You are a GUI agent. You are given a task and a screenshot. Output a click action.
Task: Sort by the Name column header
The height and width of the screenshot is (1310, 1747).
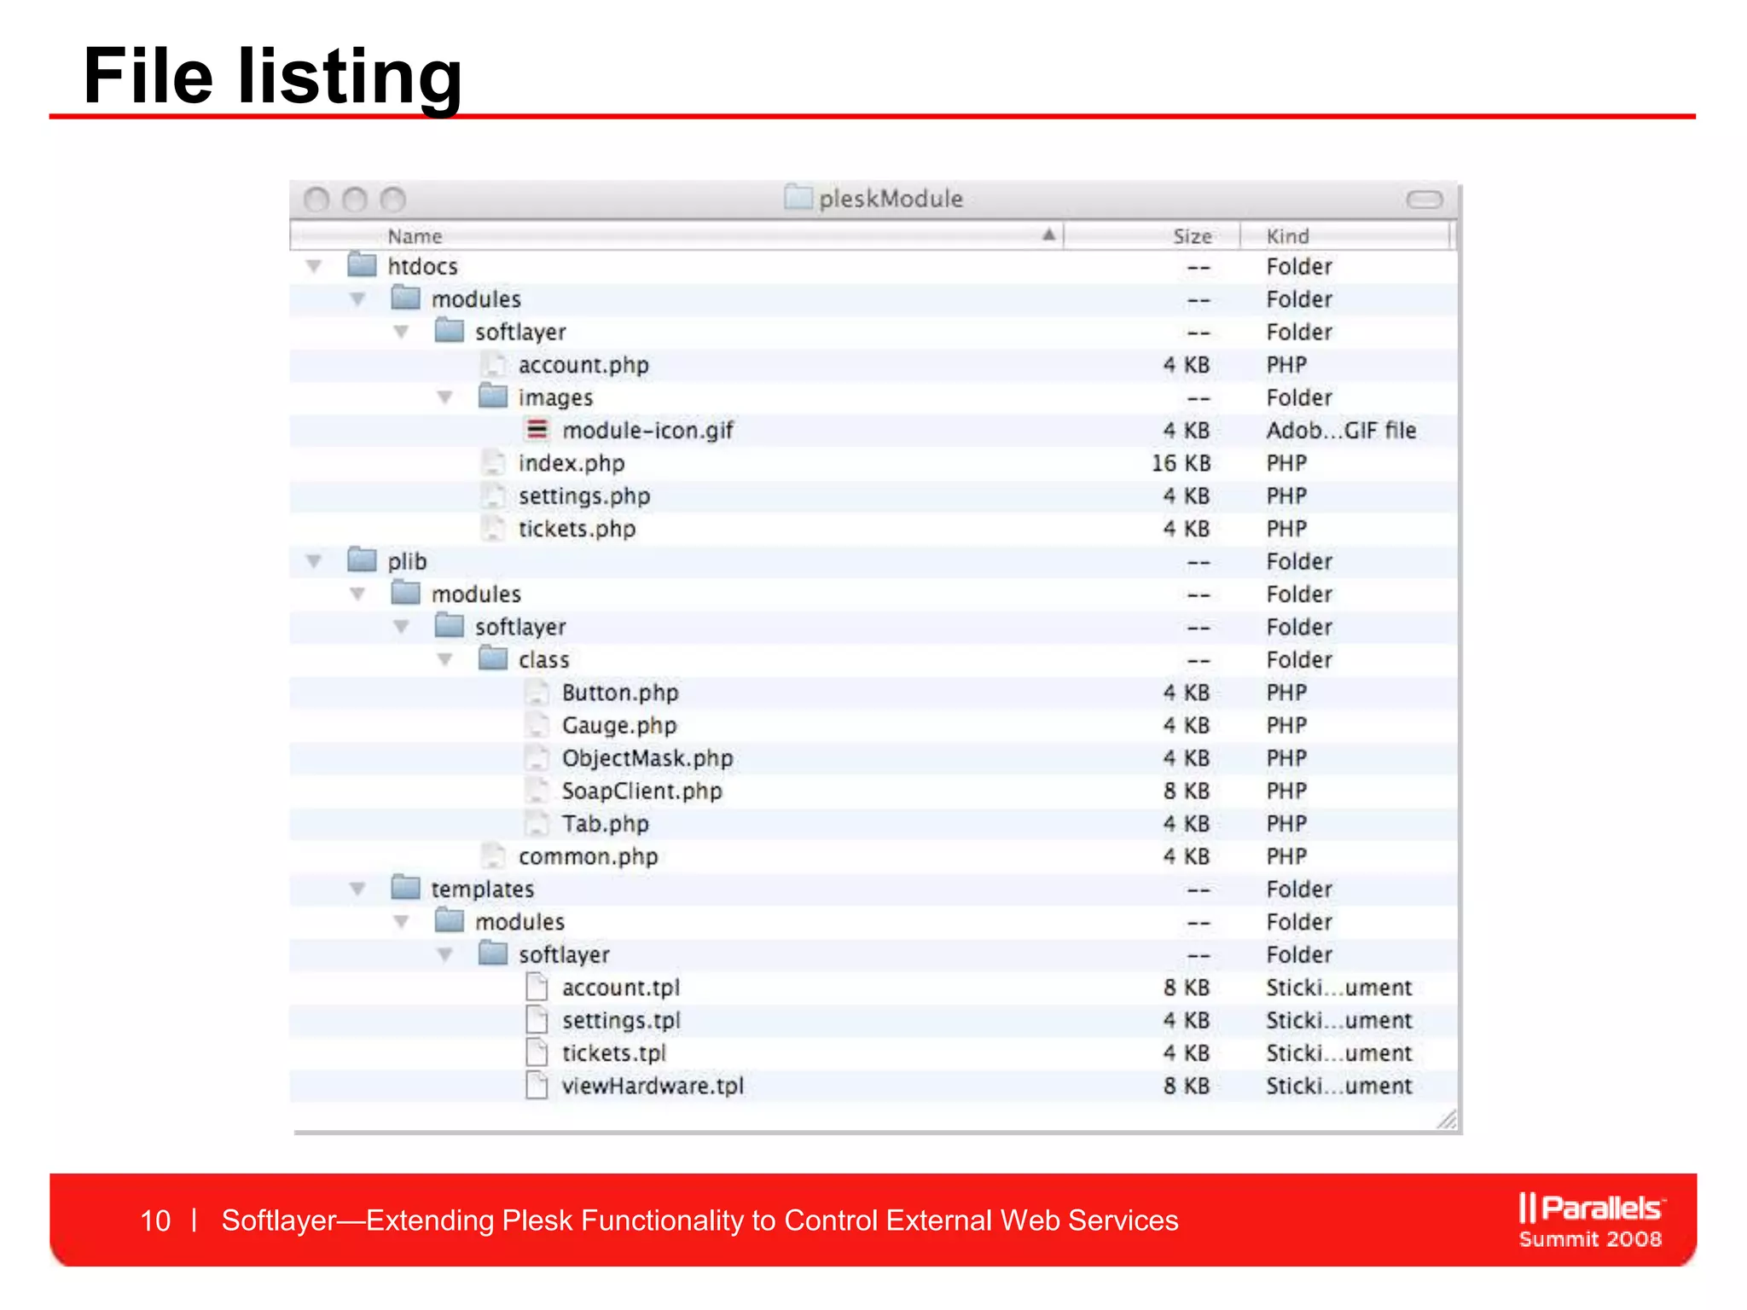(x=676, y=235)
